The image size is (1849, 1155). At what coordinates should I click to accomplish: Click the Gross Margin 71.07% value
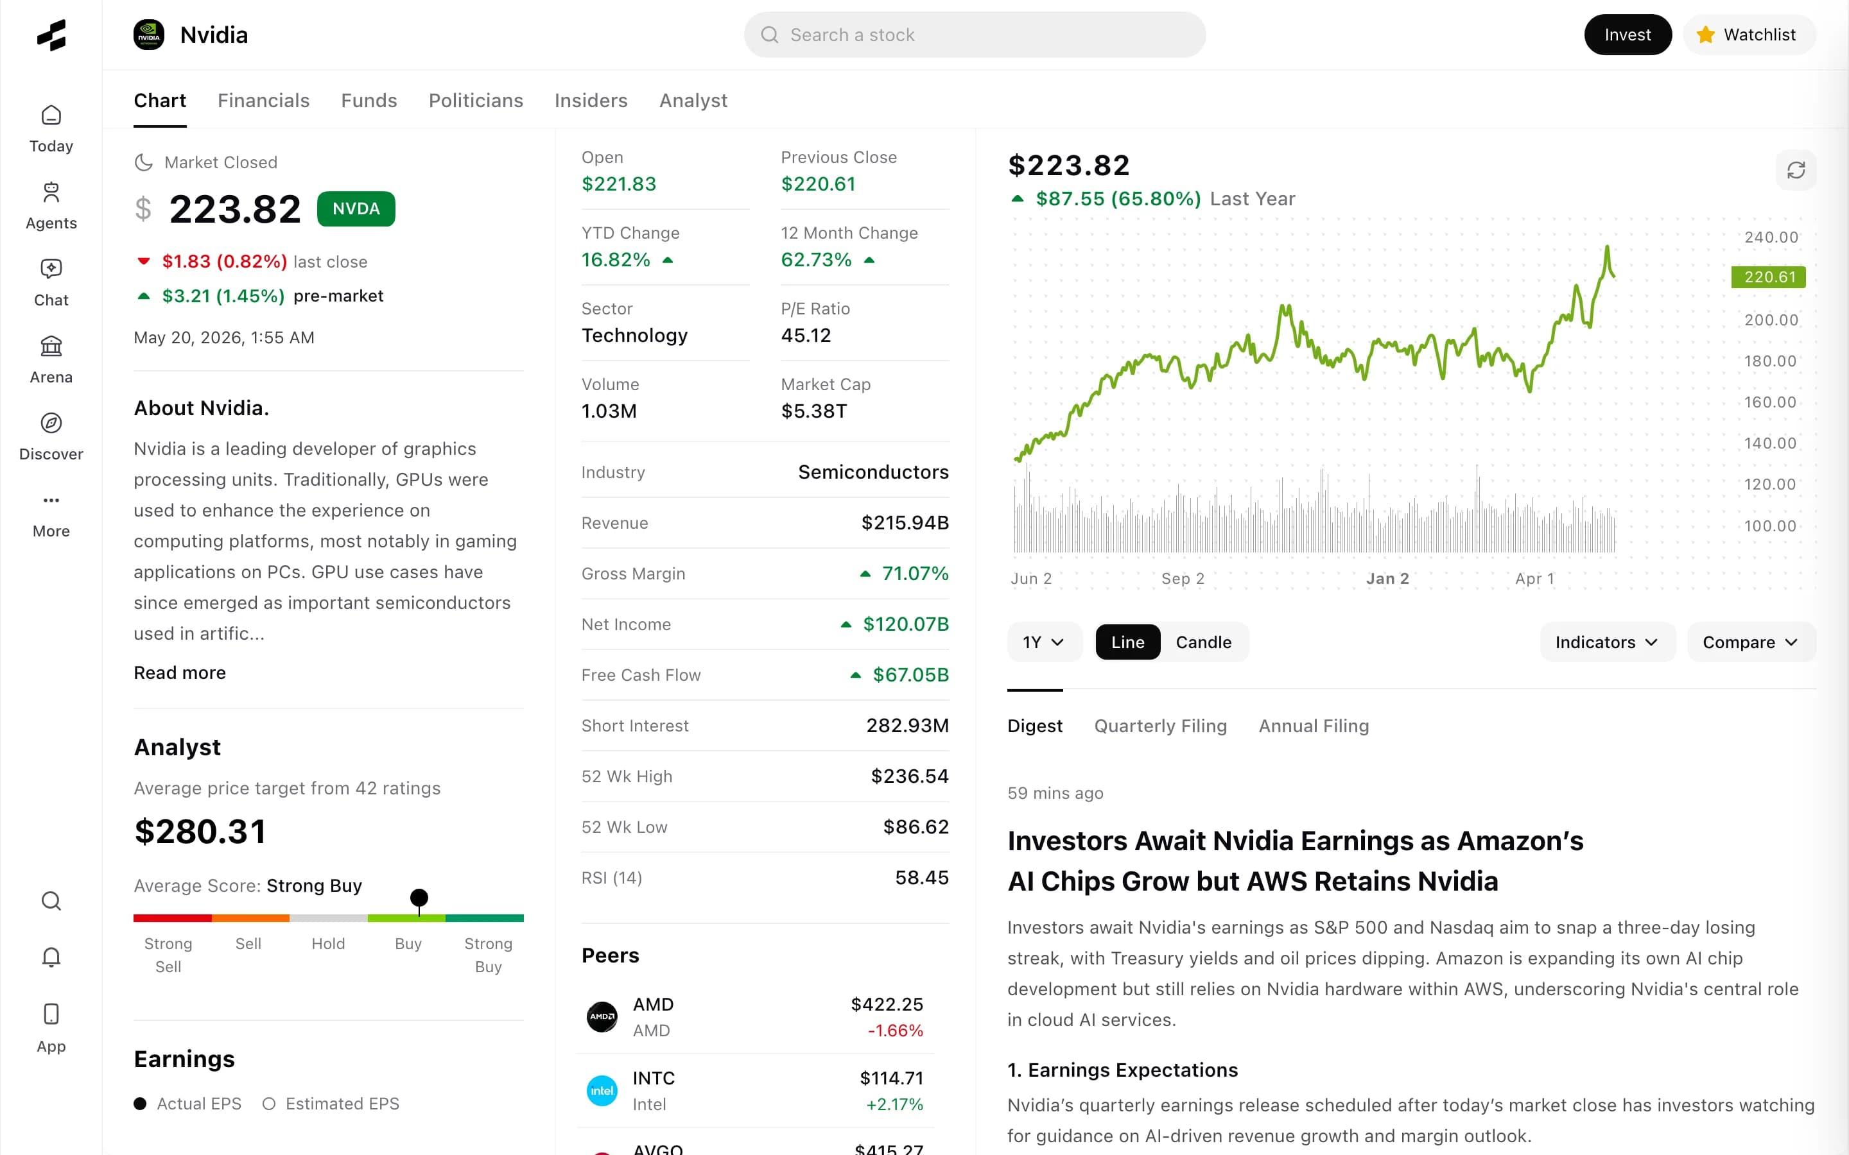(915, 573)
